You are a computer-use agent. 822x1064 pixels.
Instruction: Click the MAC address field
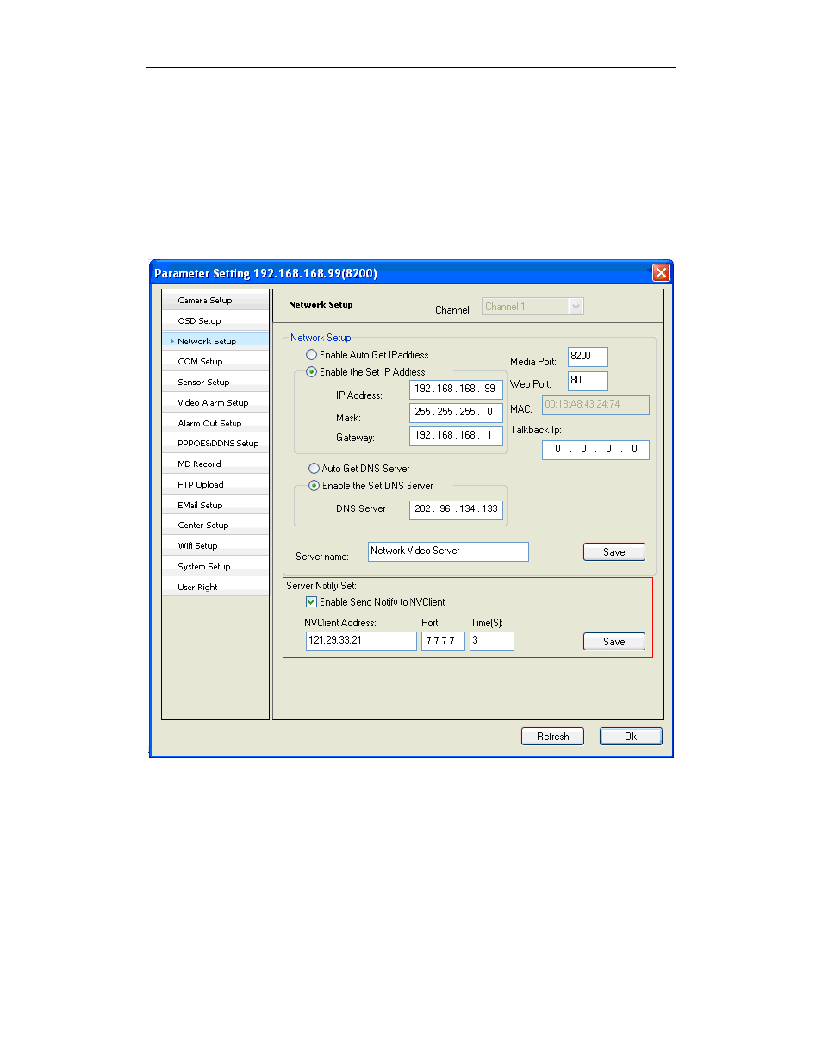click(x=595, y=405)
